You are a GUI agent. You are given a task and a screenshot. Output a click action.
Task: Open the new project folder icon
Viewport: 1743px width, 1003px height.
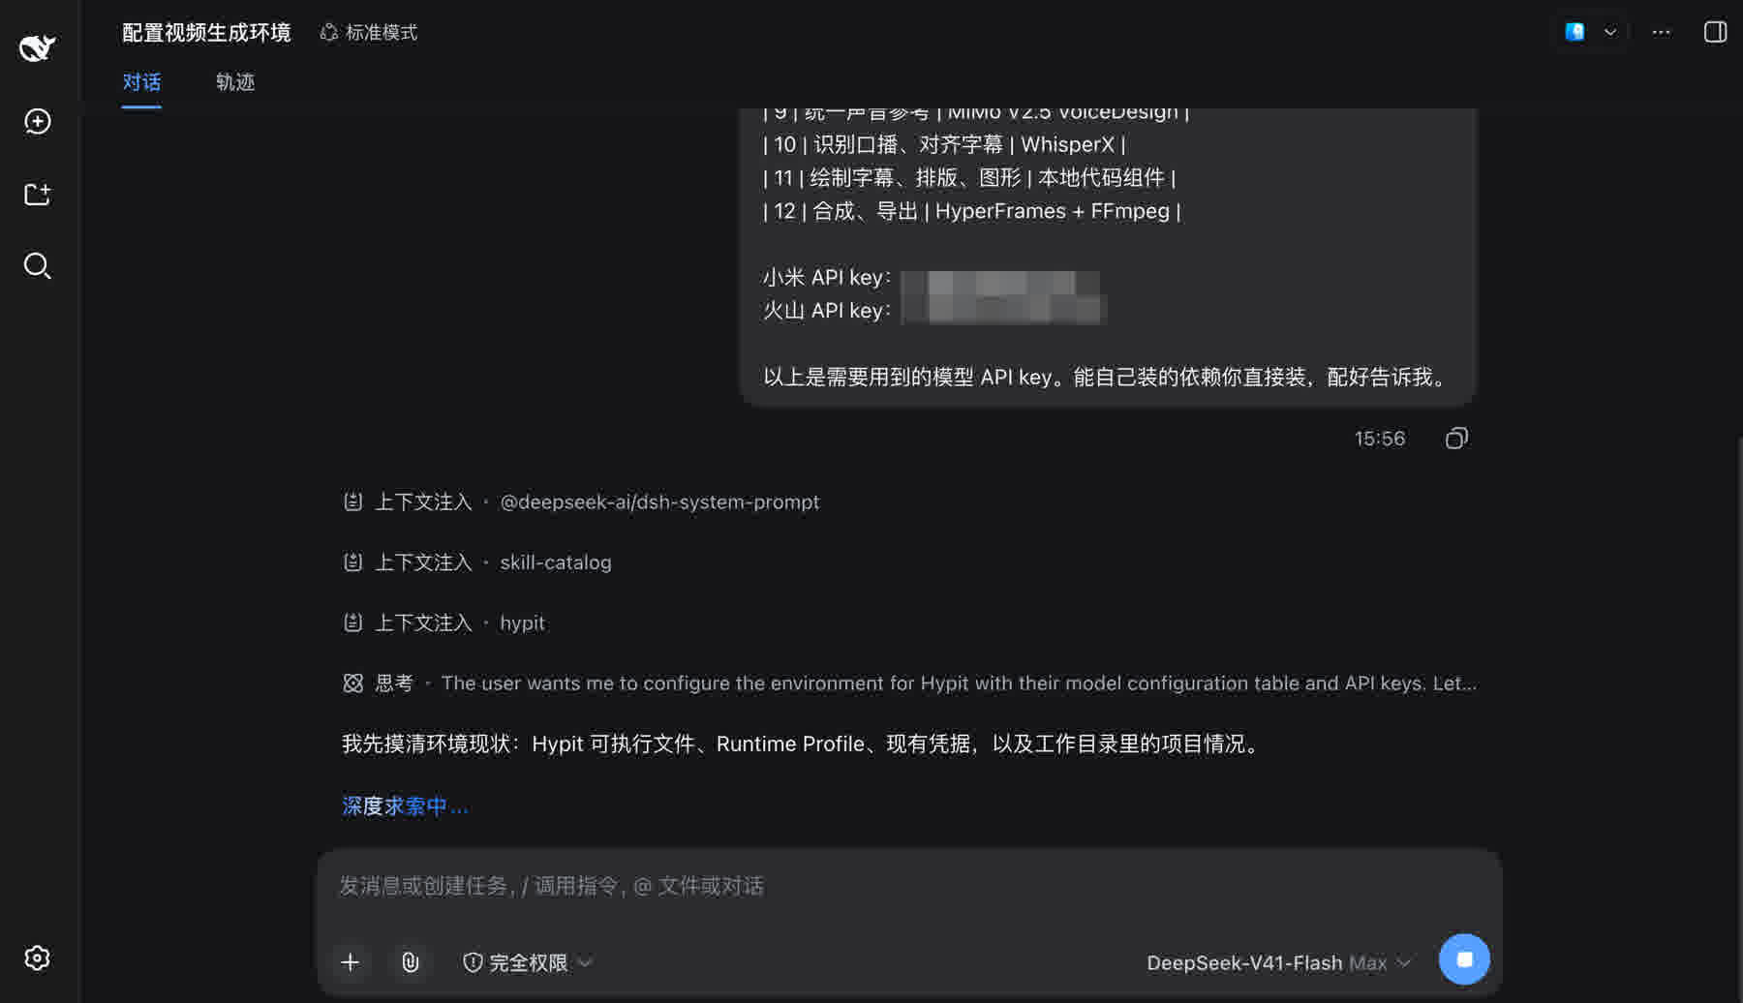[x=37, y=194]
